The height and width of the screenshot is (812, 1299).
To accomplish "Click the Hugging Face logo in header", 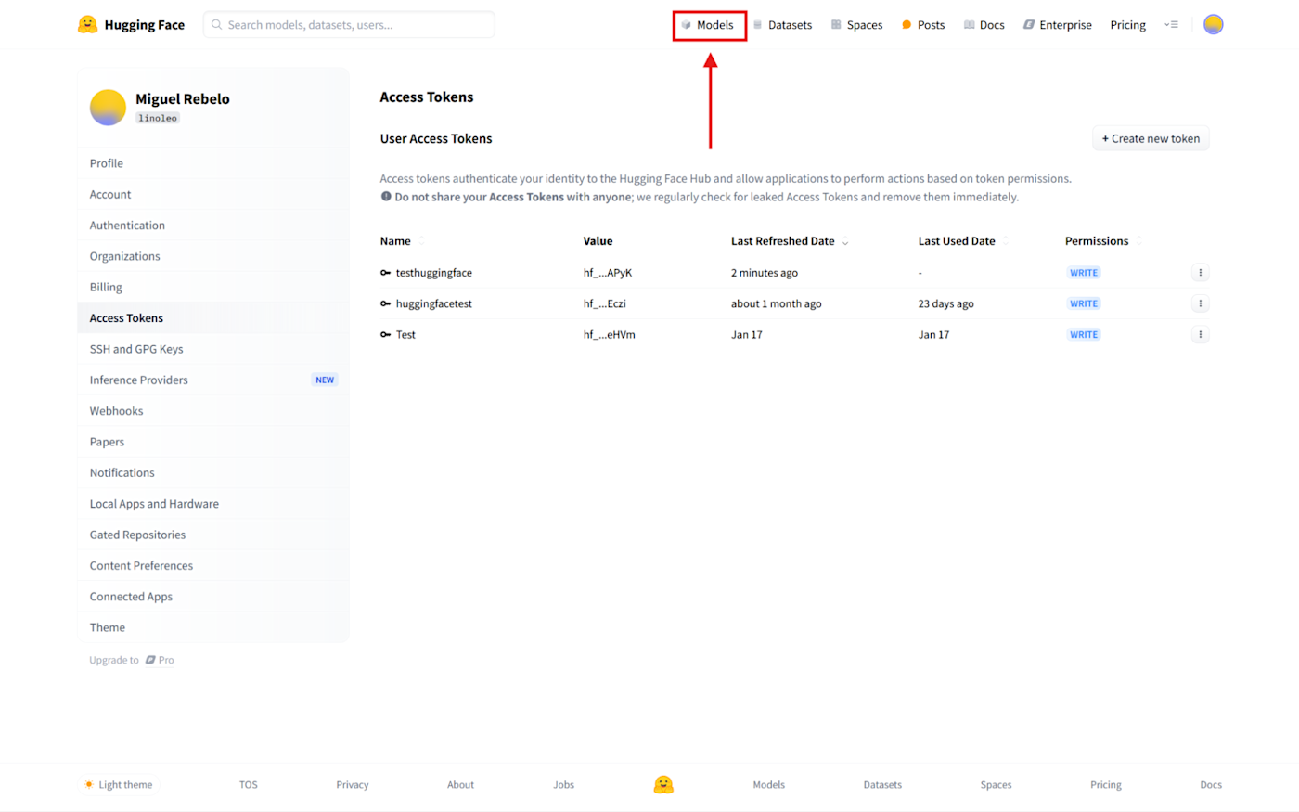I will [x=131, y=25].
